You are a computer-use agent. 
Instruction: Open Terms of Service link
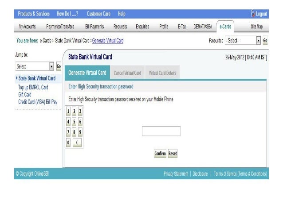click(240, 173)
